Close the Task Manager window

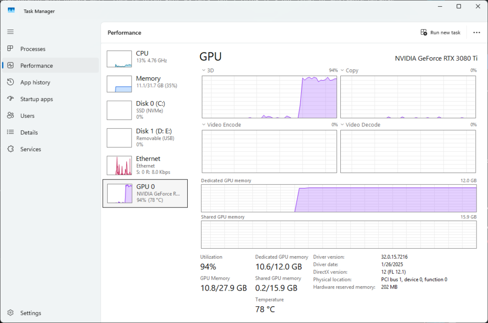click(478, 6)
